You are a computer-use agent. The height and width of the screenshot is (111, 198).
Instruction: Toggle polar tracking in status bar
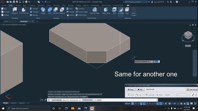tap(147, 104)
